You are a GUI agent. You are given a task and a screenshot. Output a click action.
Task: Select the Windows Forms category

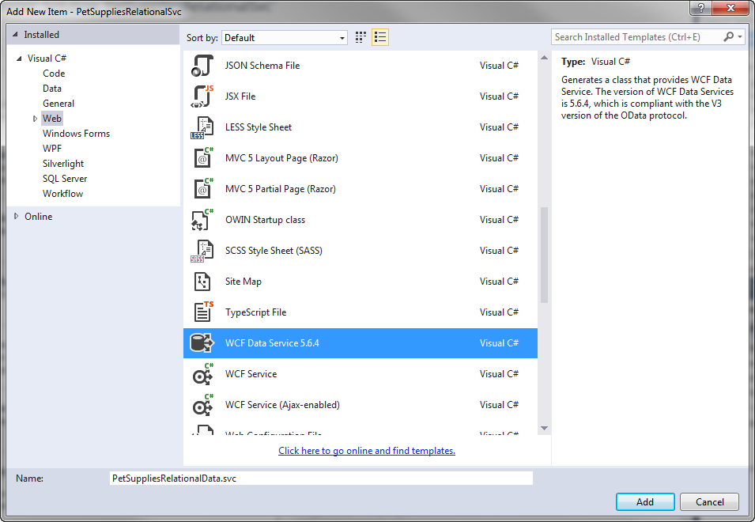pyautogui.click(x=76, y=134)
